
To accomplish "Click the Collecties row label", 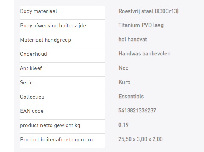I will 32,97.
